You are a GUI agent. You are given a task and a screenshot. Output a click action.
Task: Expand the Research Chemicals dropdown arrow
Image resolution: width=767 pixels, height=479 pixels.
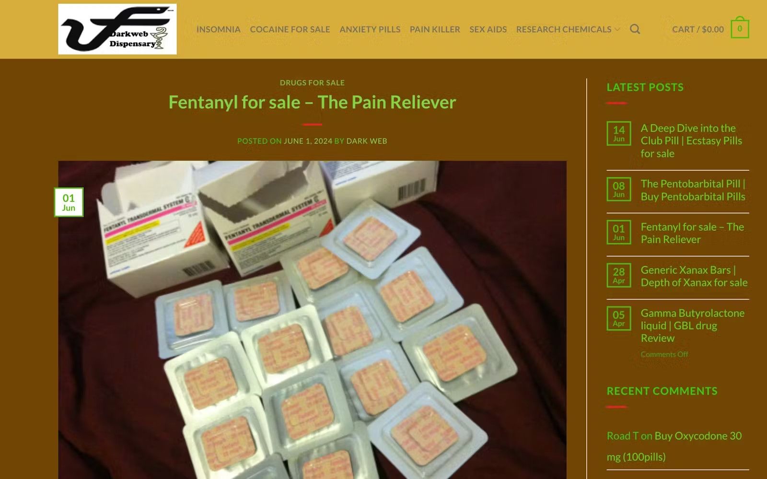[617, 30]
